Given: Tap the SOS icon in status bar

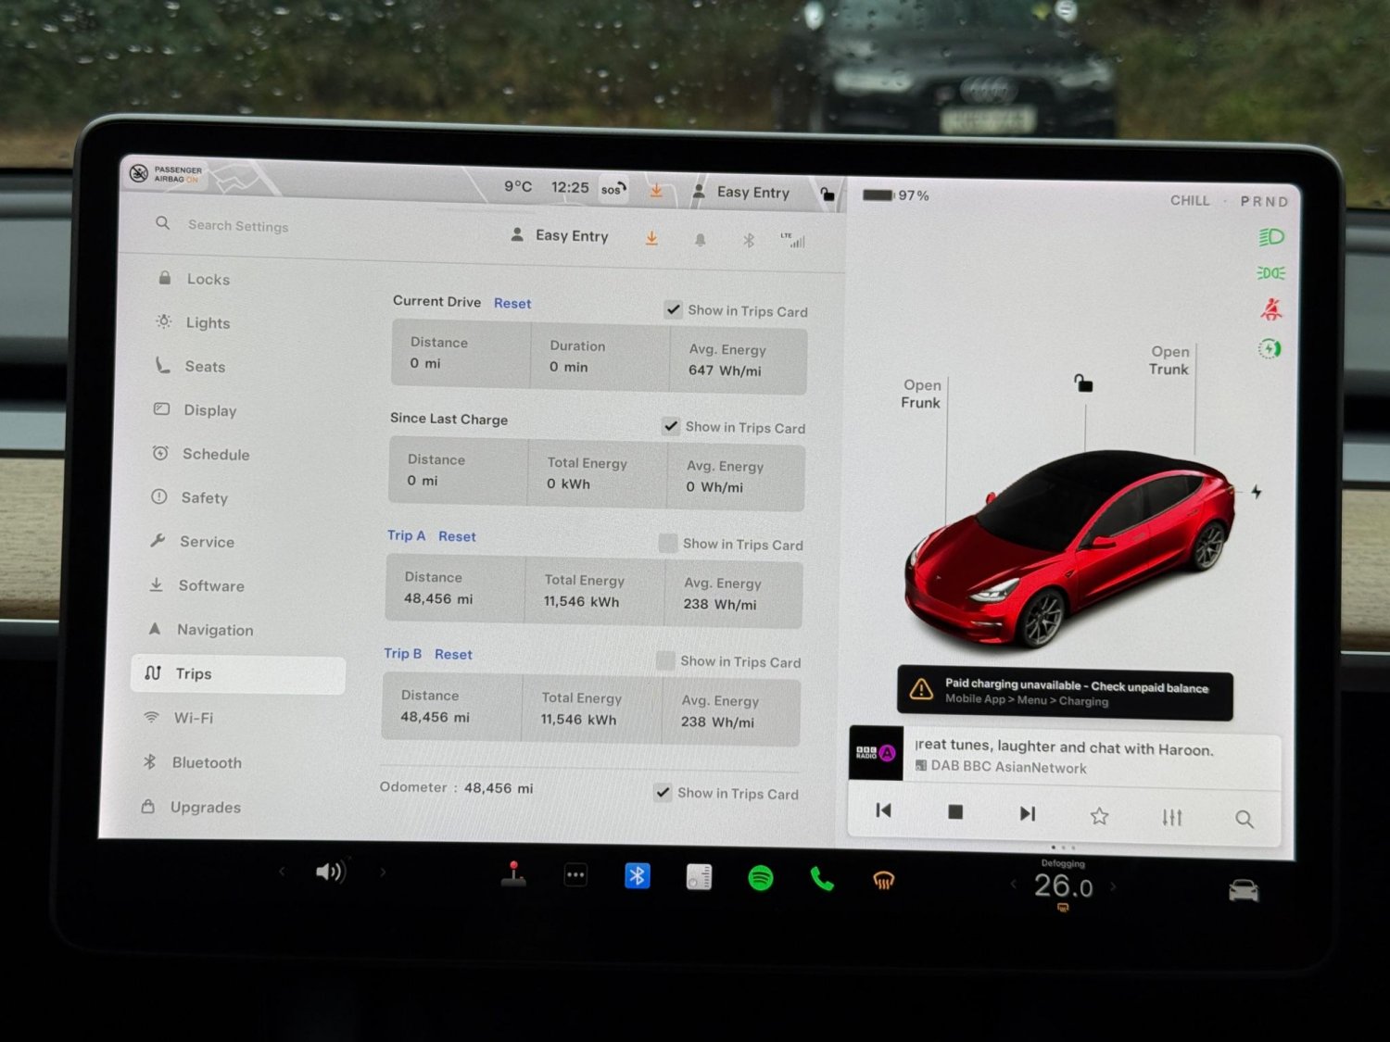Looking at the screenshot, I should point(613,189).
